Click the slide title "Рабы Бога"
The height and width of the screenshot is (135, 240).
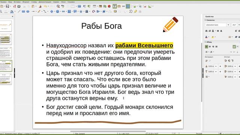click(x=102, y=26)
